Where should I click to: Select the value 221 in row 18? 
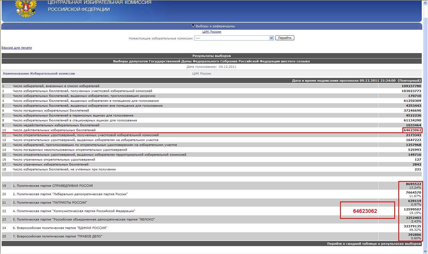click(418, 169)
